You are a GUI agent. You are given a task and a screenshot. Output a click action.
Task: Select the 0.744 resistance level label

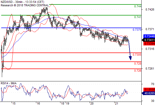tap(138, 6)
